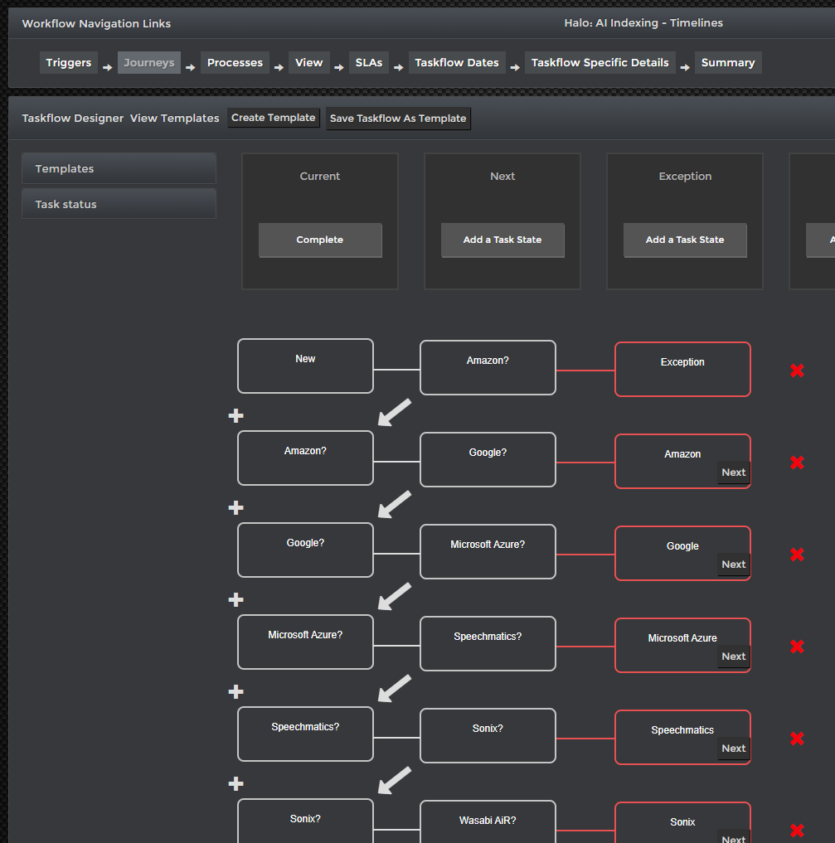This screenshot has height=843, width=835.
Task: Click Halo: AI Indexing - Timelines title
Action: 643,22
